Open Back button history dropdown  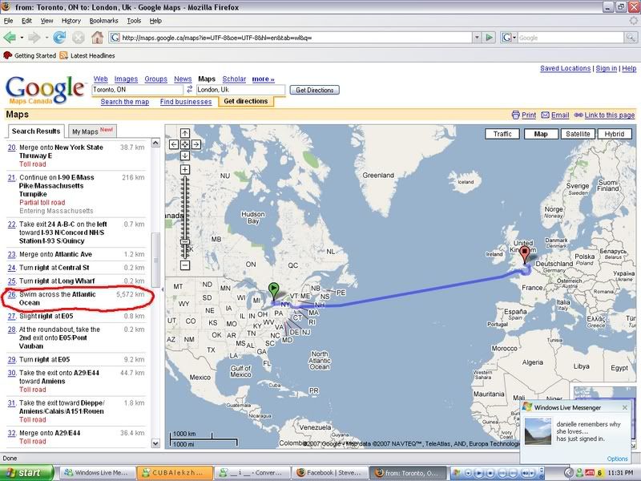[22, 38]
